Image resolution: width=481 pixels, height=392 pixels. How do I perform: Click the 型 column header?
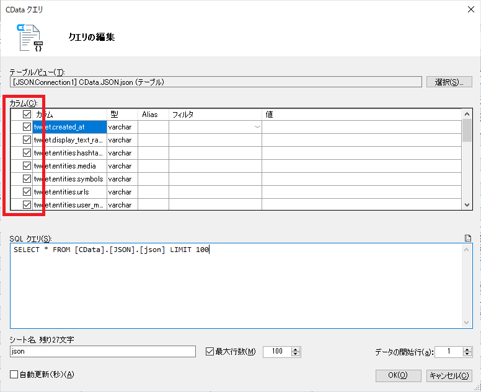point(122,115)
